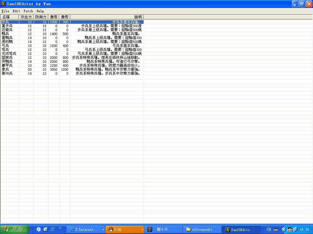Select the 青州兵 row

click(72, 73)
